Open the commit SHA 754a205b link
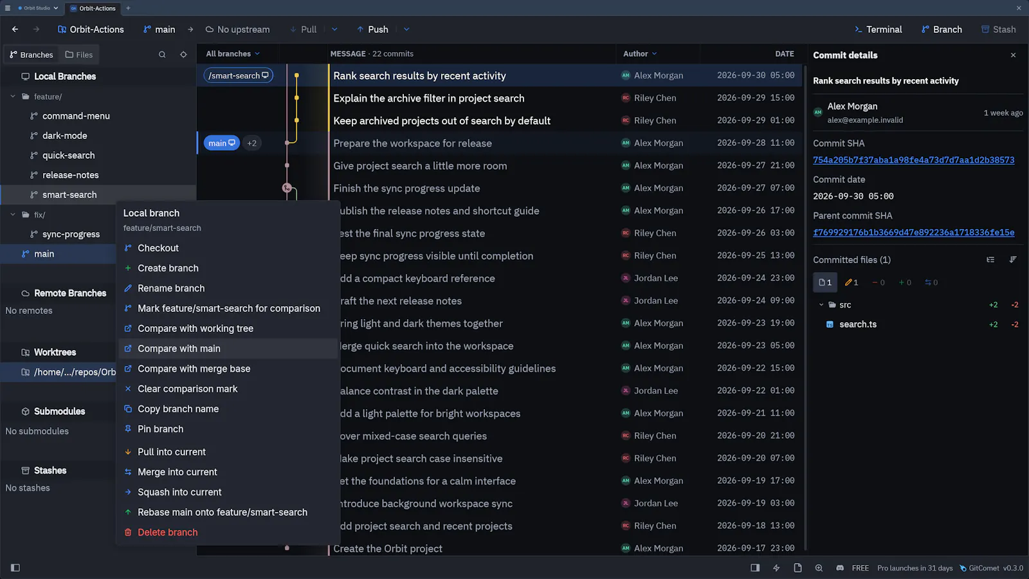Screen dimensions: 1029x579 tap(913, 160)
